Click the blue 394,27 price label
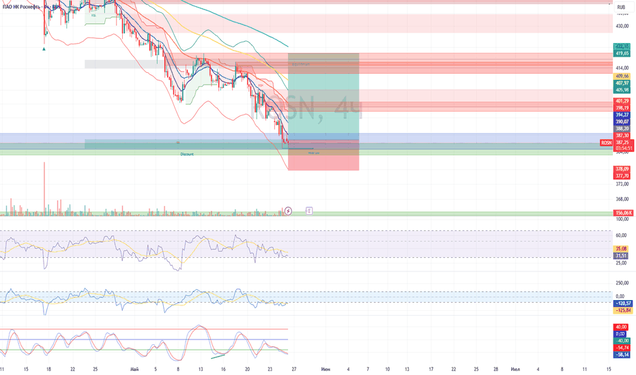The image size is (636, 375). (x=622, y=115)
